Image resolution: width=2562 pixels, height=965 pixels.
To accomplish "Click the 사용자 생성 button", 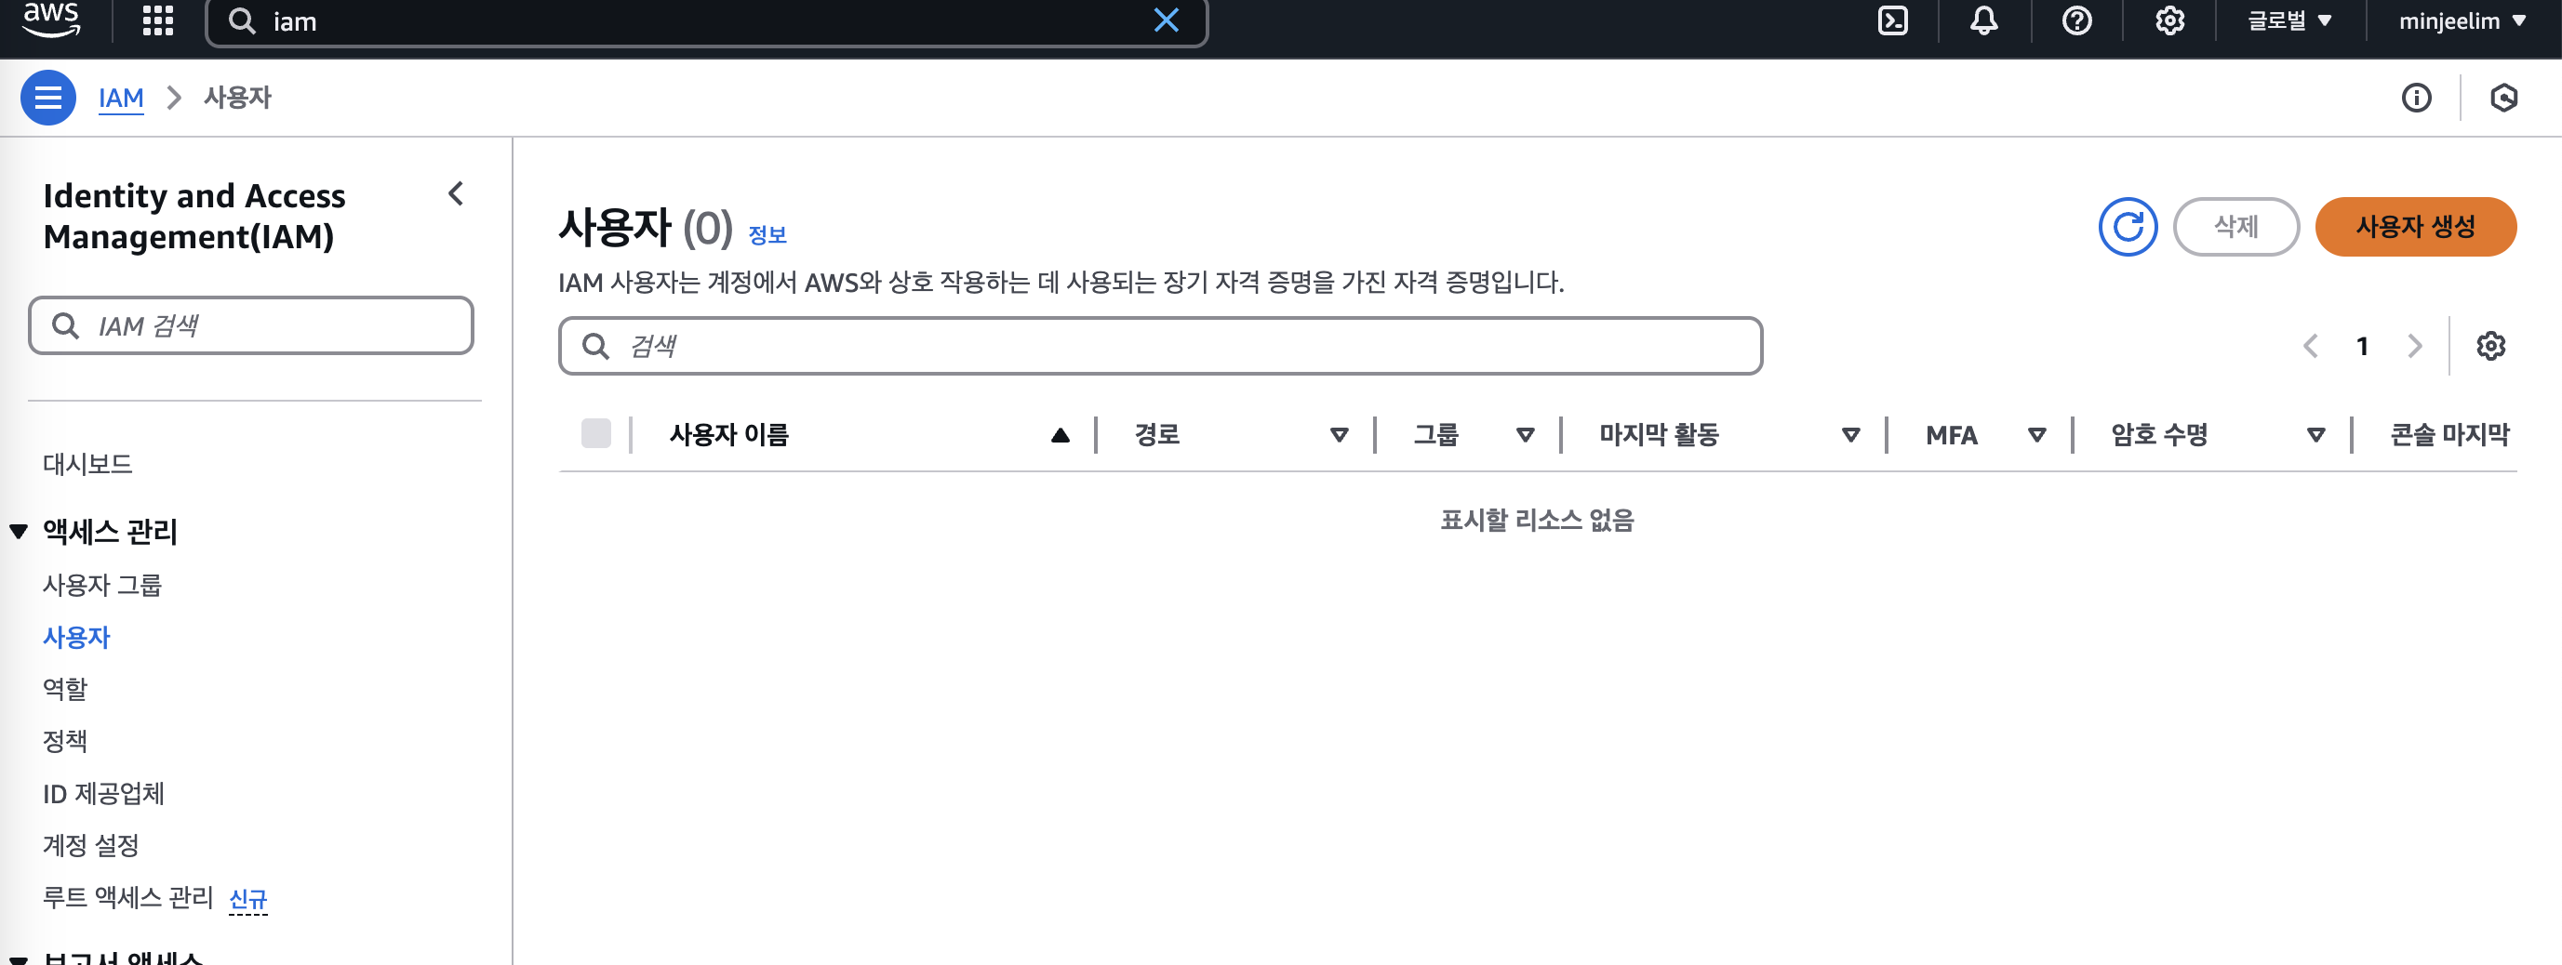I will [2415, 227].
